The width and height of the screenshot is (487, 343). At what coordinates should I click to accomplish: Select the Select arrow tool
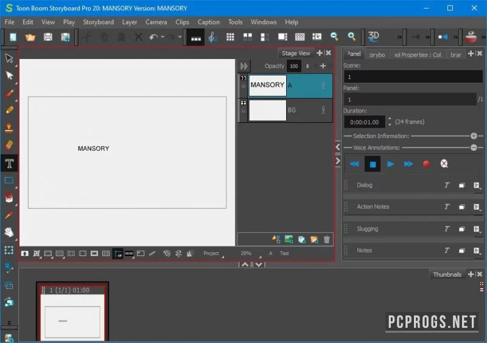[9, 58]
